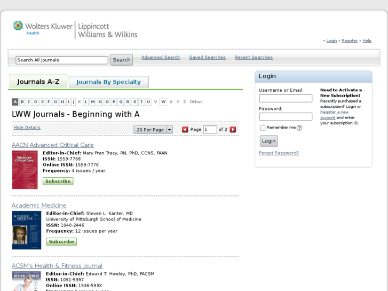The image size is (388, 291).
Task: Select letter E in alphabet index
Action: pyautogui.click(x=43, y=102)
